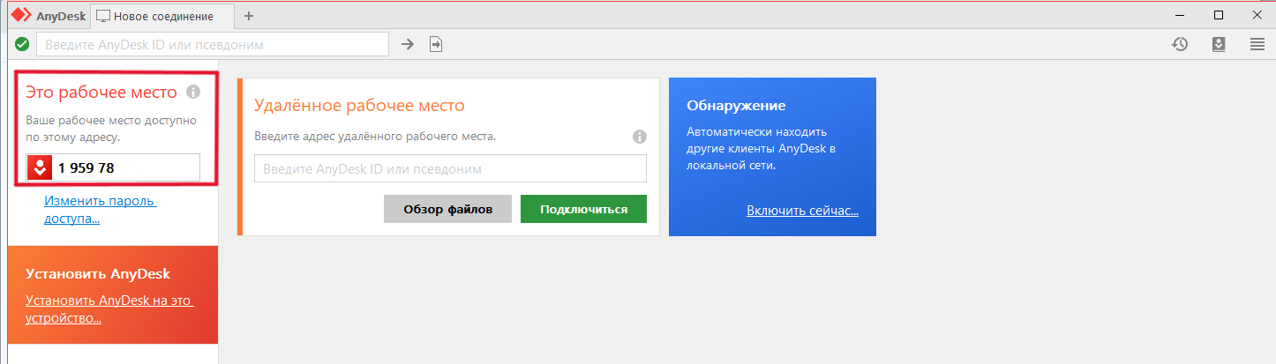The width and height of the screenshot is (1276, 364).
Task: Click the info icon beside Это рабочее место
Action: pos(193,92)
